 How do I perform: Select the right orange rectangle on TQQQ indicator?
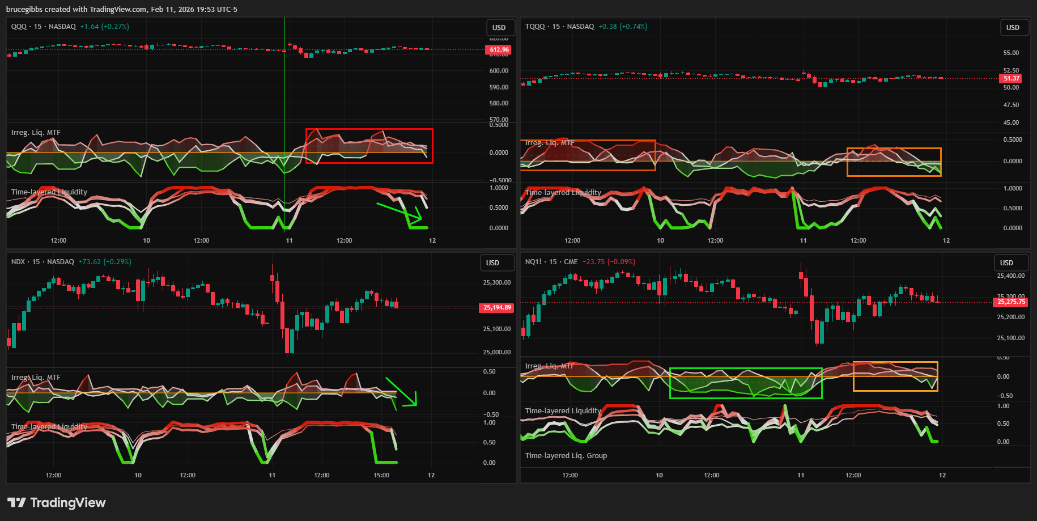point(894,149)
